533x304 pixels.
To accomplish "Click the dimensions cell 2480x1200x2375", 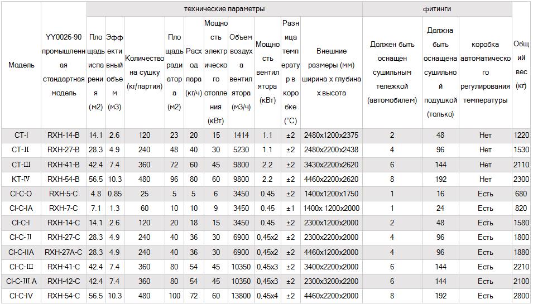I will coord(332,136).
